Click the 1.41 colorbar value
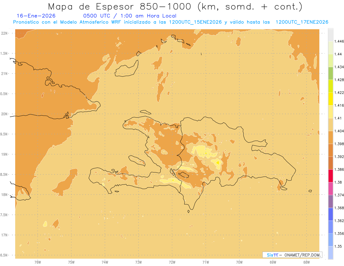The image size is (344, 266). tap(338, 118)
